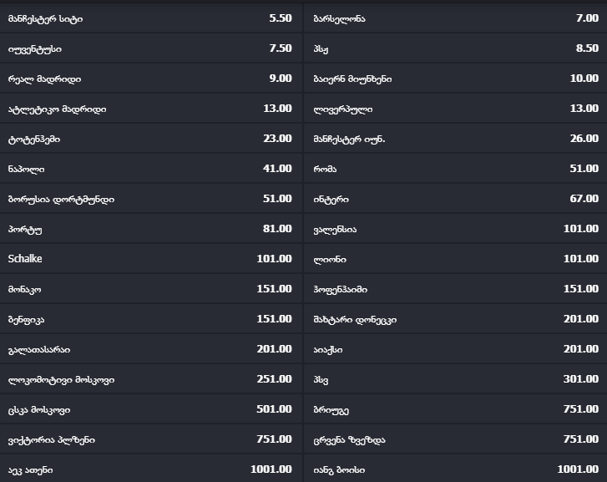
Task: Select ლივერპული at 13.00
Action: click(x=455, y=109)
